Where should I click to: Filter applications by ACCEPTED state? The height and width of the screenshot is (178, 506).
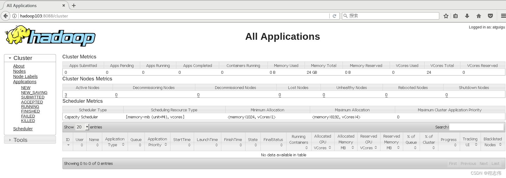tap(32, 102)
